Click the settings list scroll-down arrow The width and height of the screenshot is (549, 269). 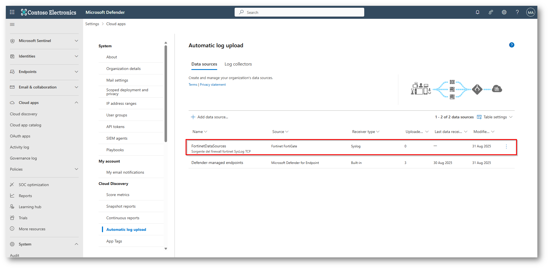click(166, 249)
